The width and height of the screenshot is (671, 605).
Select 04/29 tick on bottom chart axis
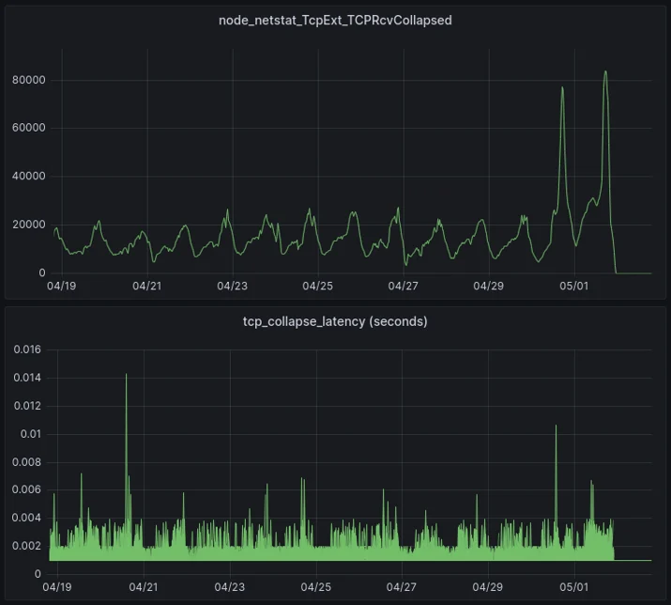(488, 586)
